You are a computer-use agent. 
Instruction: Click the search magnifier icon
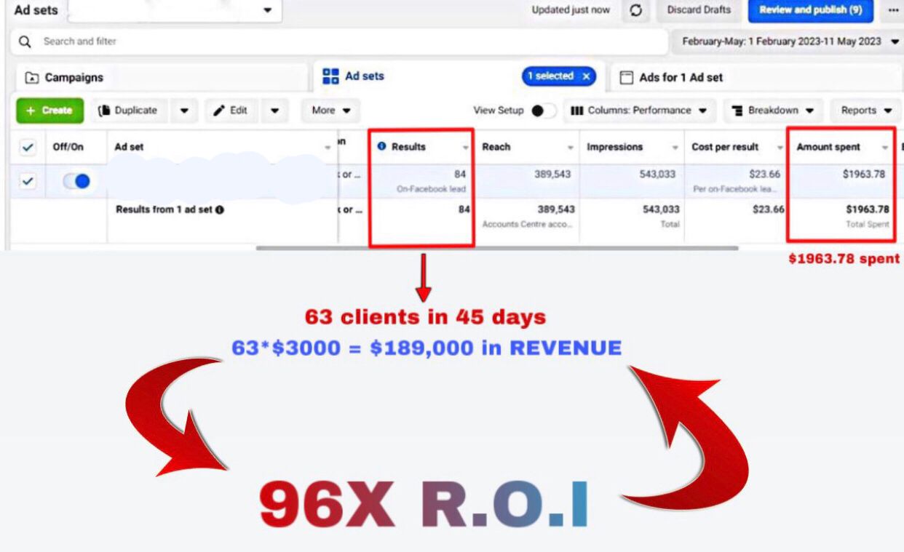click(25, 41)
